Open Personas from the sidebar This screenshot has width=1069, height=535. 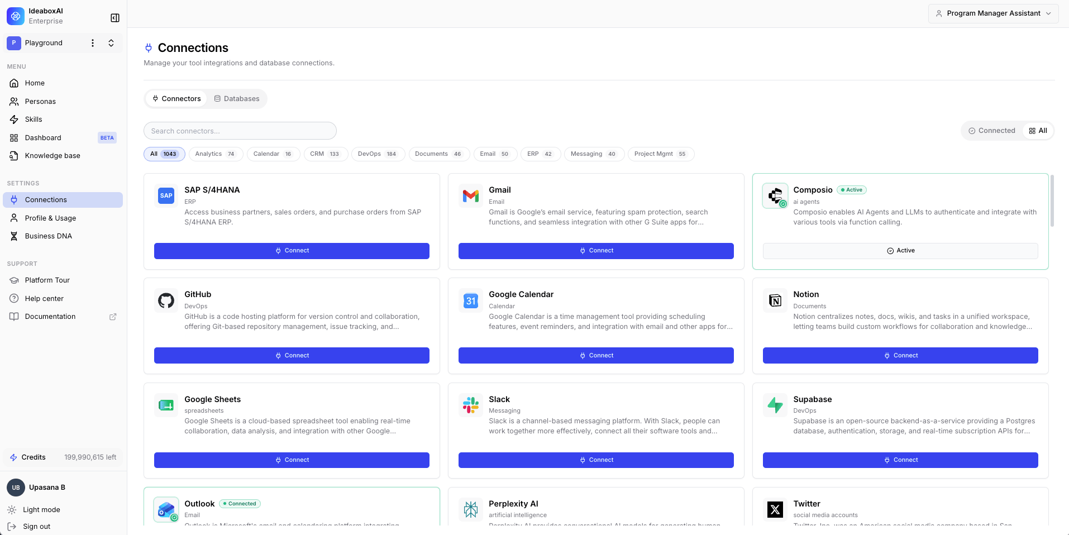(63, 102)
